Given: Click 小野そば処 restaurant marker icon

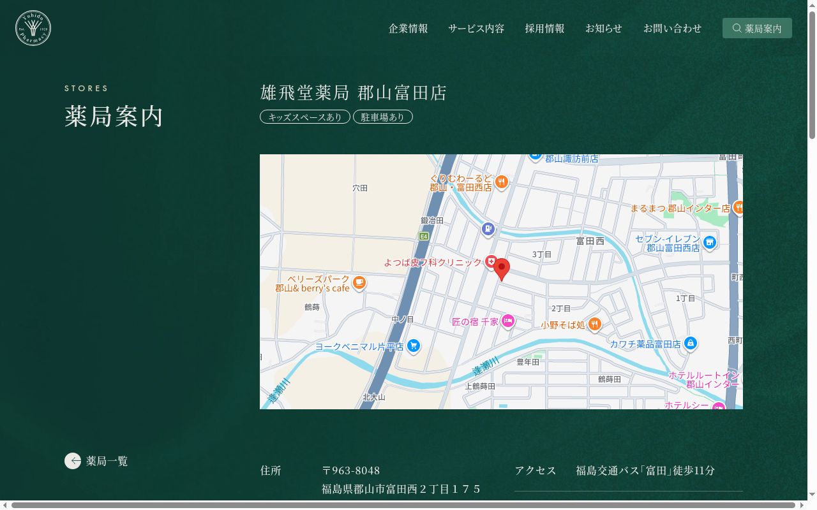Looking at the screenshot, I should pos(595,324).
